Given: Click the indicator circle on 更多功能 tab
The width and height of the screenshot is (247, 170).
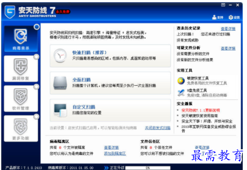Looking at the screenshot, I should [36, 116].
